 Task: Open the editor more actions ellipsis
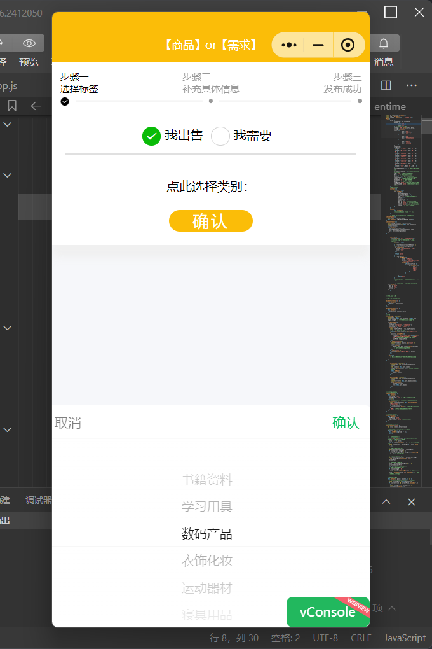click(x=411, y=85)
